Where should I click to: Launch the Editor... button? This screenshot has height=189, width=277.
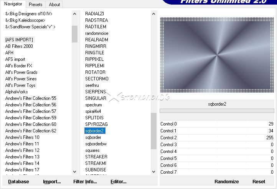(x=118, y=182)
